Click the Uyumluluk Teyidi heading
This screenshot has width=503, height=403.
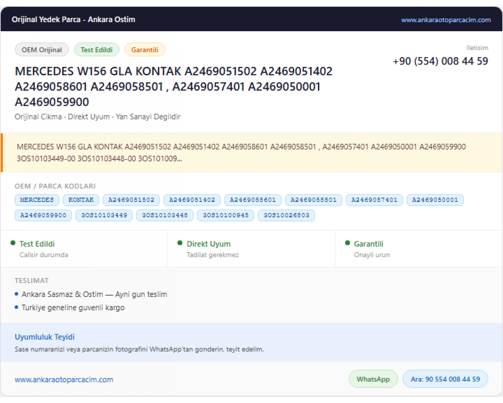(x=45, y=337)
